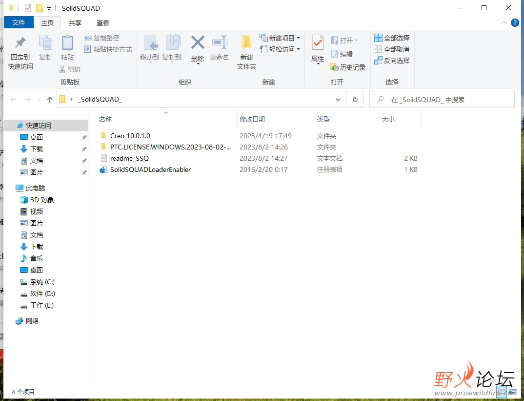Open the address bar history dropdown

338,100
